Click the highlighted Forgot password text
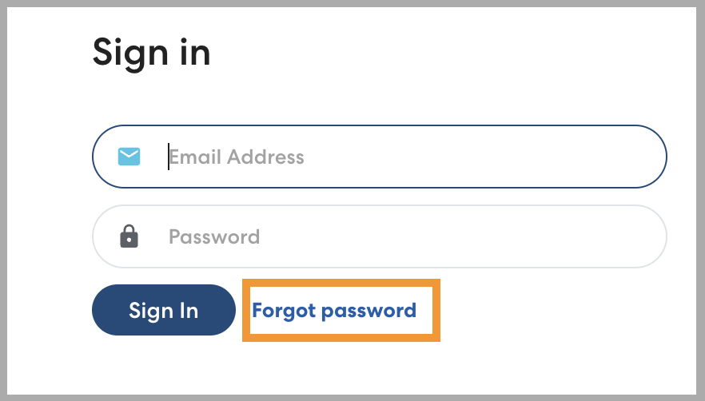This screenshot has width=705, height=401. pos(334,310)
